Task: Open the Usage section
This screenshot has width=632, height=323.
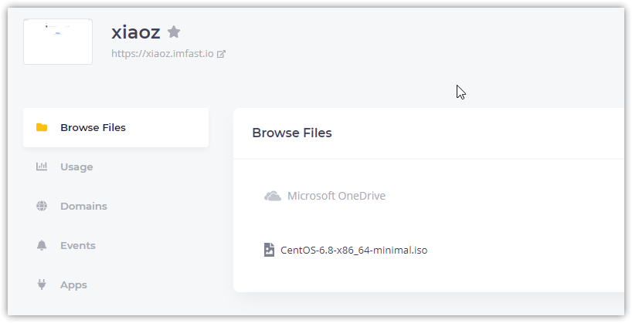Action: 76,167
